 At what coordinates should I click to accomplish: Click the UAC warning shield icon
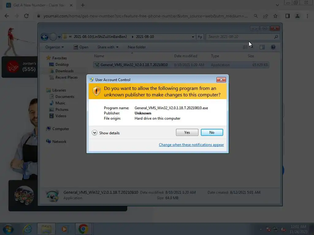point(96,91)
